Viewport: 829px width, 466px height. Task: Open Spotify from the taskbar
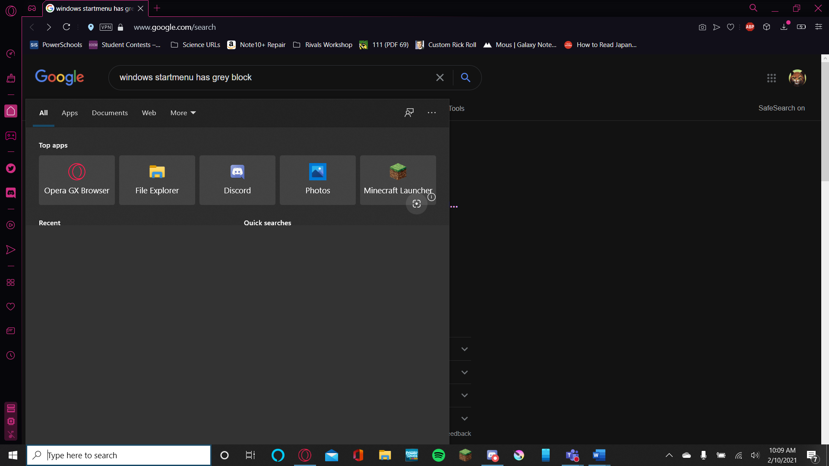click(x=438, y=455)
